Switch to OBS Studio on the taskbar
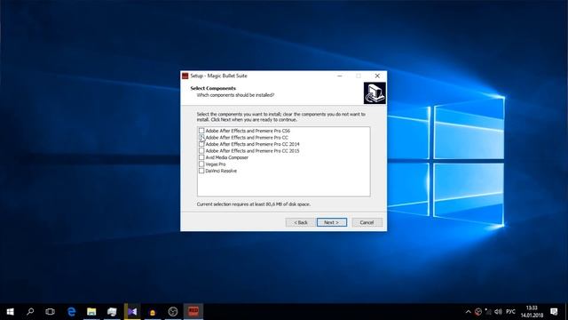This screenshot has height=320, width=568. coord(173,312)
